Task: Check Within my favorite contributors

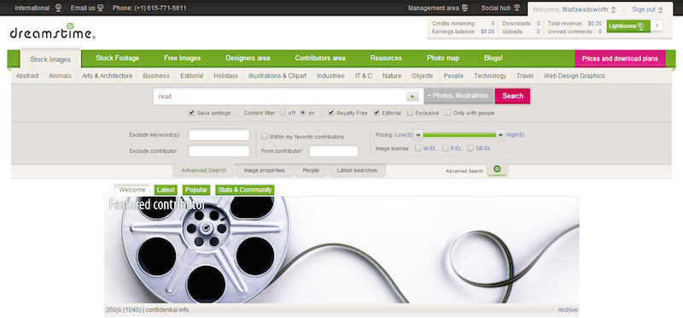Action: [264, 137]
